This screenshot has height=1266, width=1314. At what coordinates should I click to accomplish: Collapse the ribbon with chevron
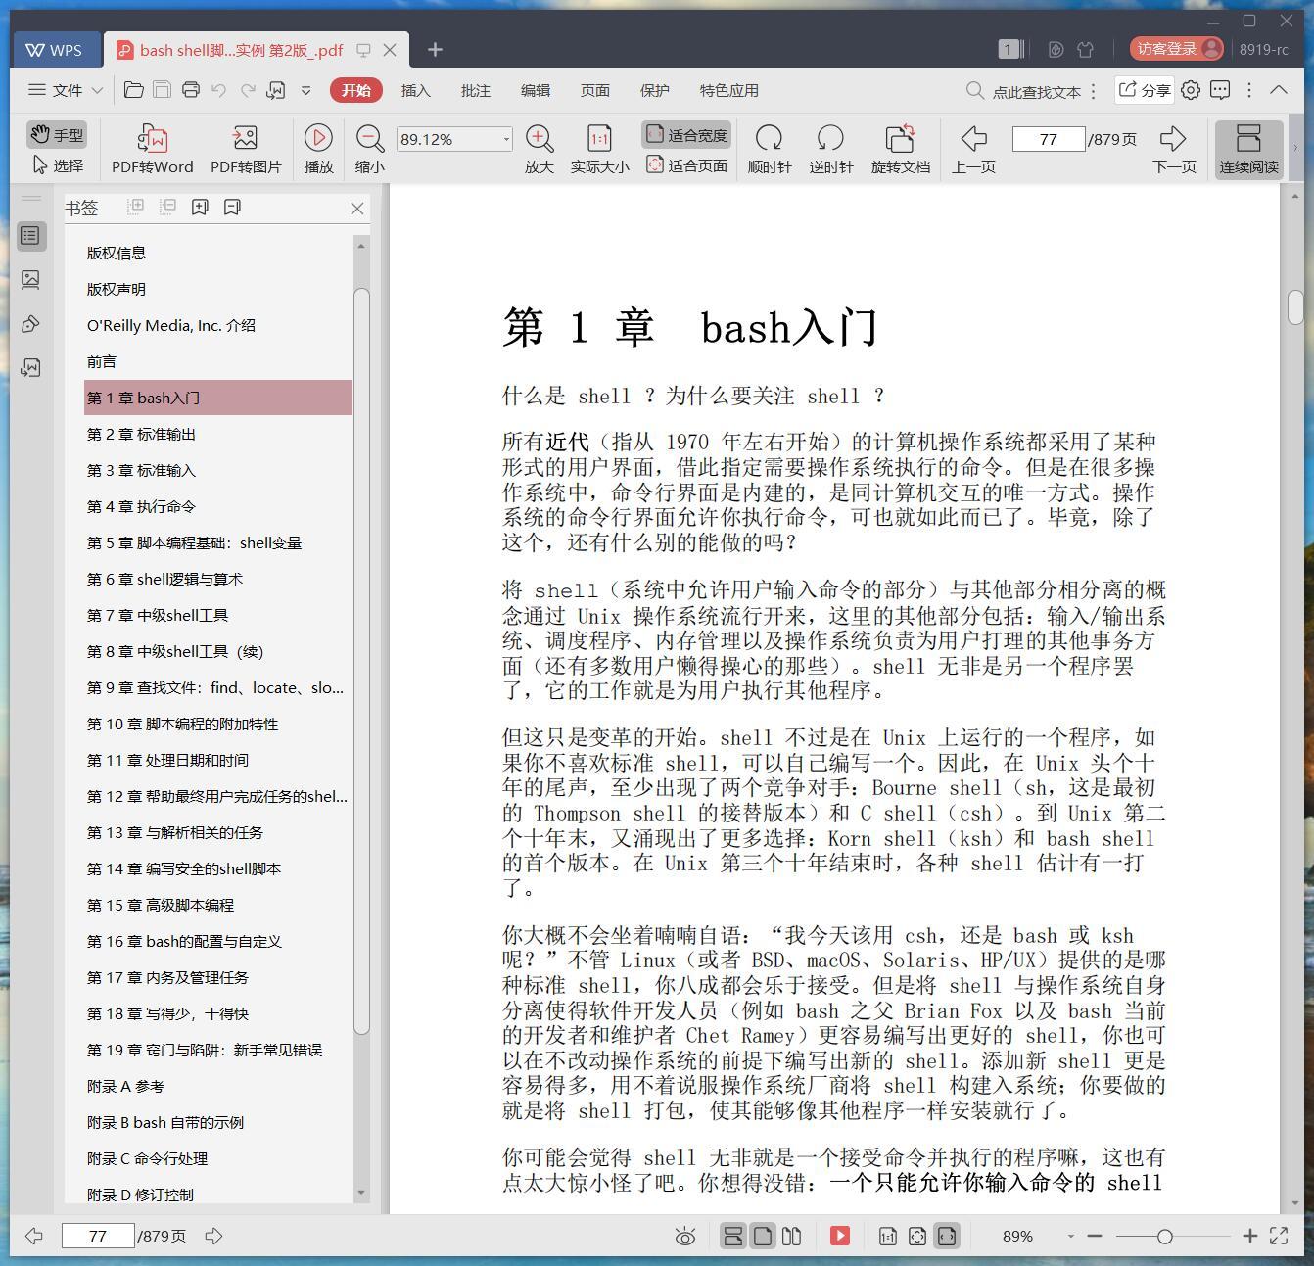pyautogui.click(x=1279, y=89)
